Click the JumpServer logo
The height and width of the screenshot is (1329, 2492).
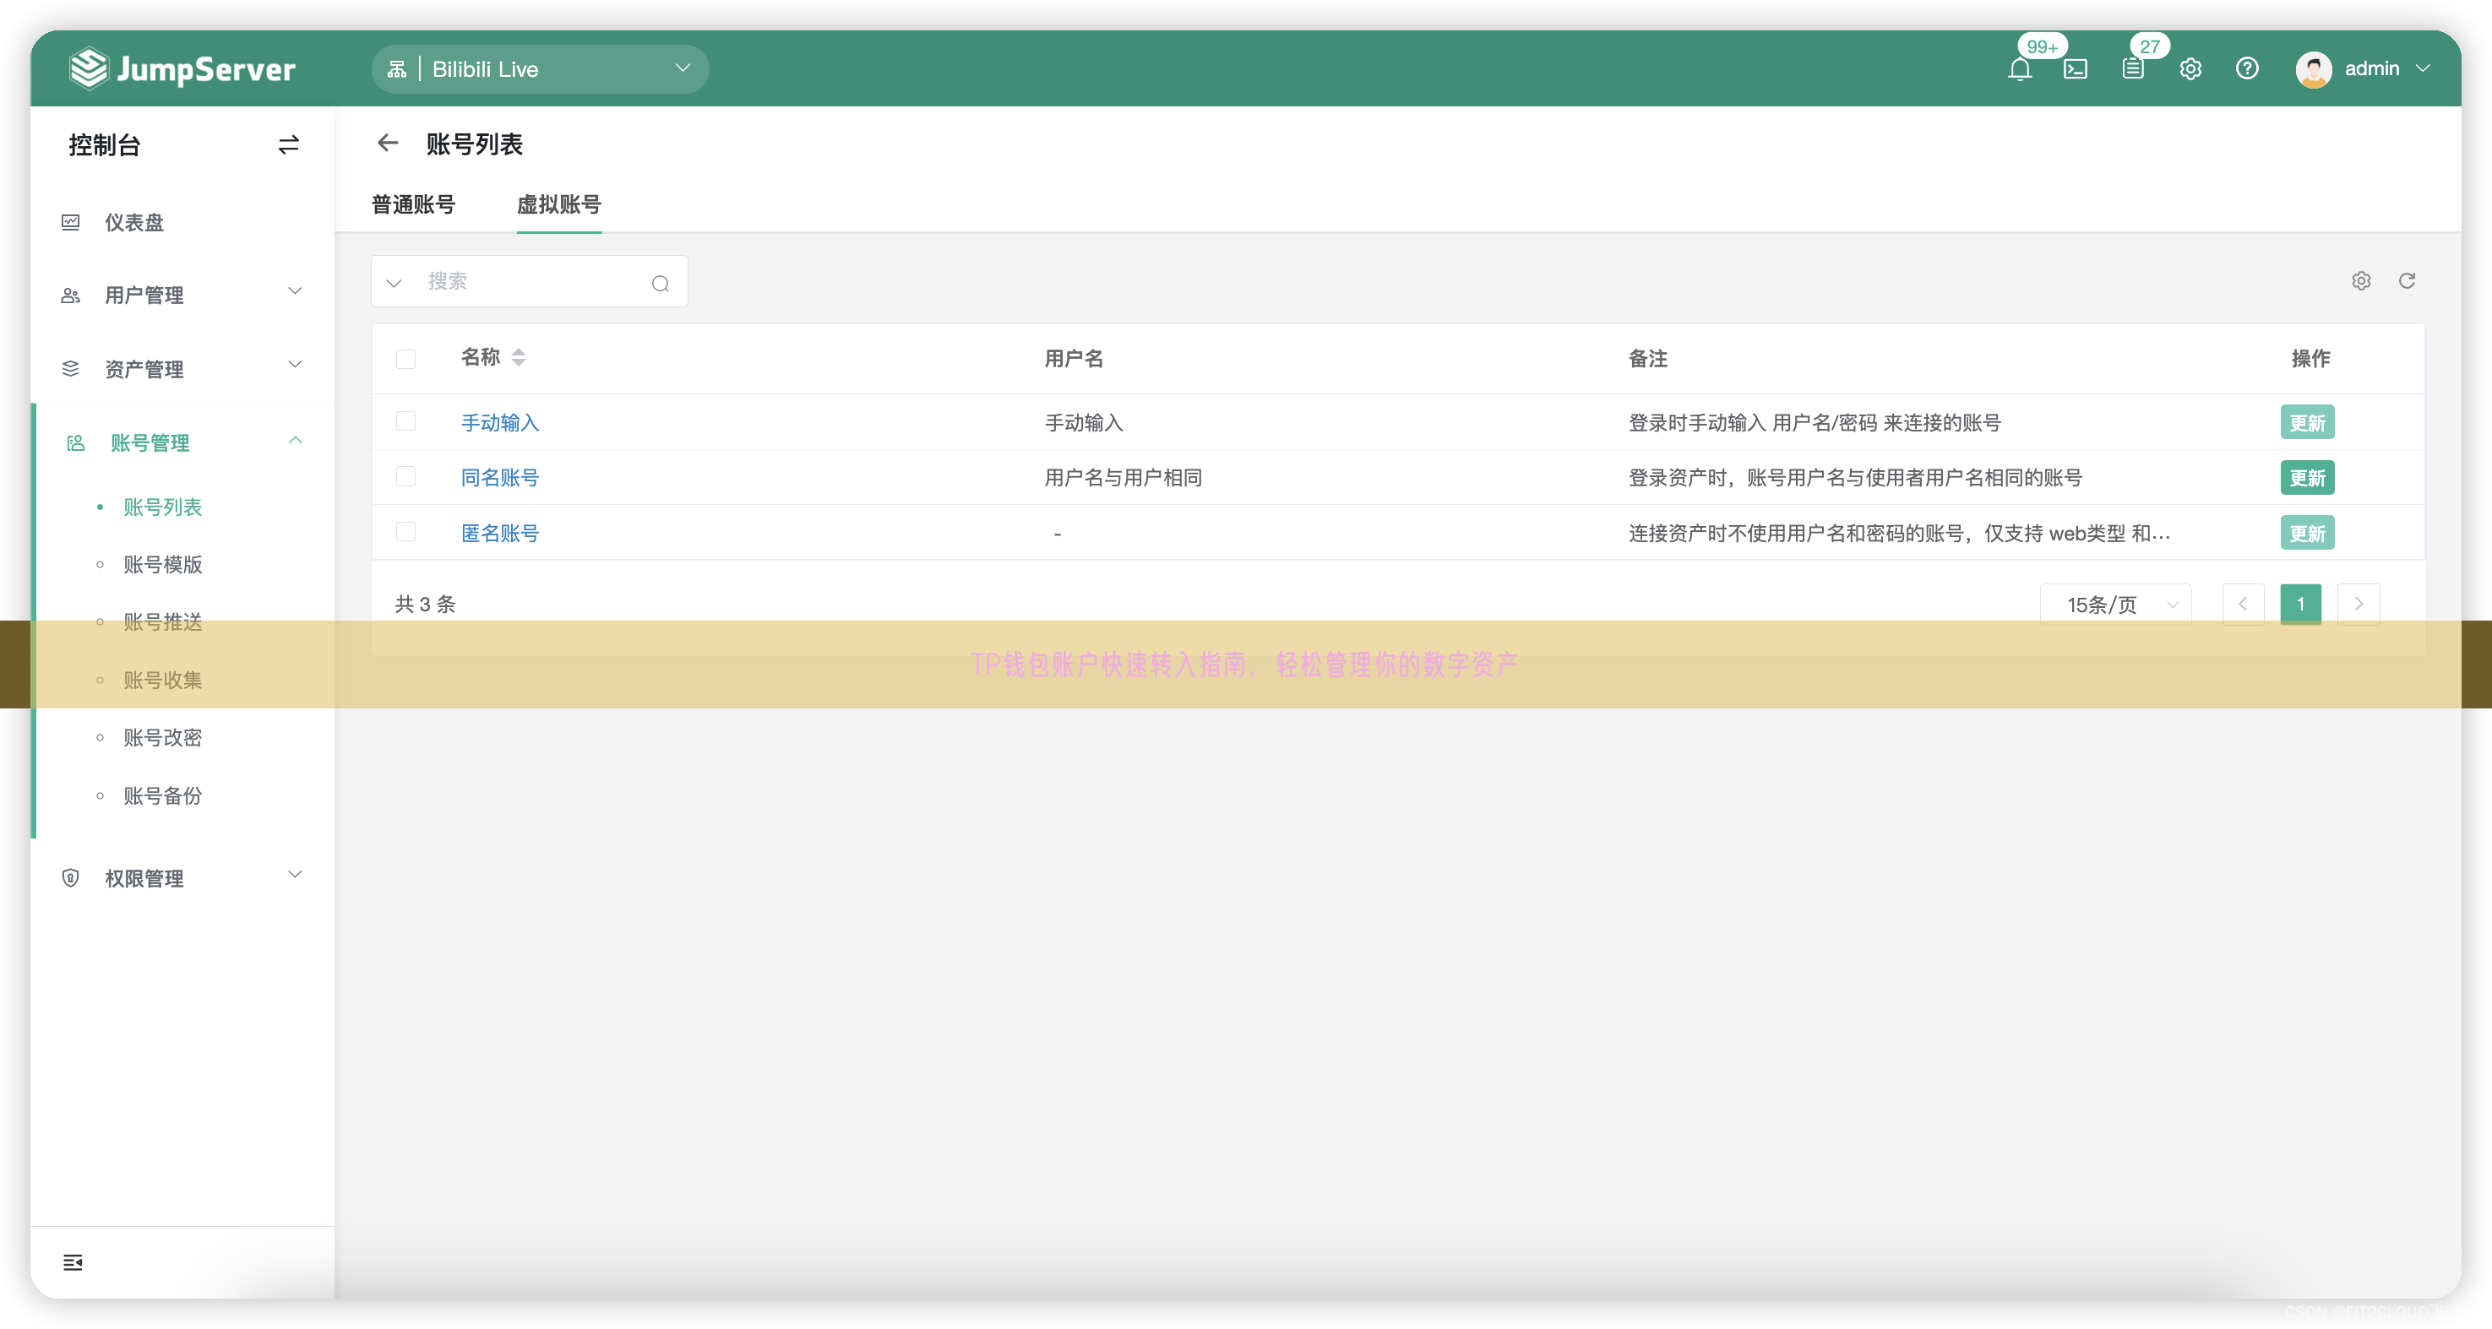pos(182,68)
